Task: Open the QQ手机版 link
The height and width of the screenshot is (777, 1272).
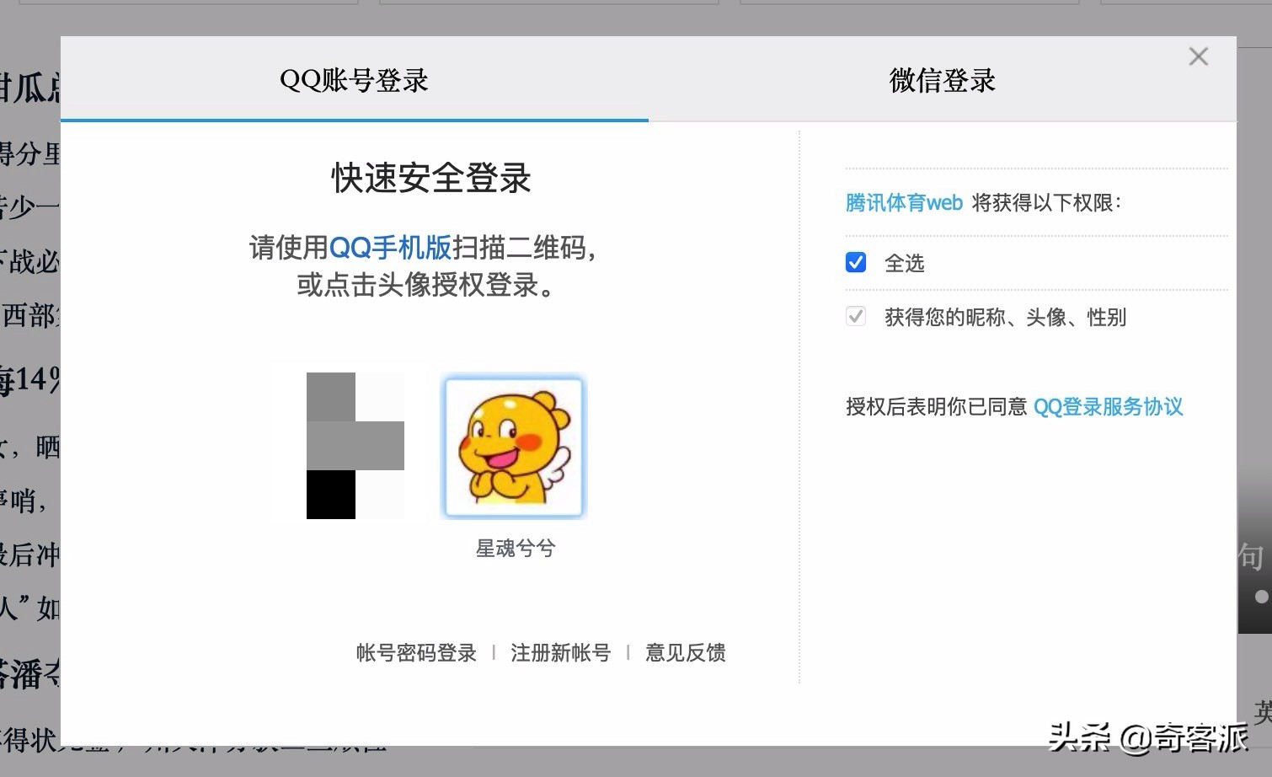Action: (390, 247)
